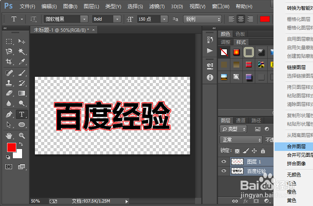Align text left
The image size is (313, 206).
[x=232, y=19]
